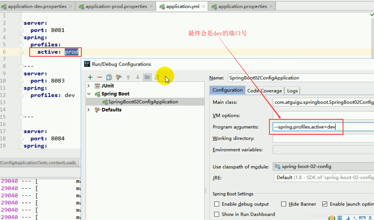Switch to the Code Coverage tab
374x220 pixels.
click(264, 91)
